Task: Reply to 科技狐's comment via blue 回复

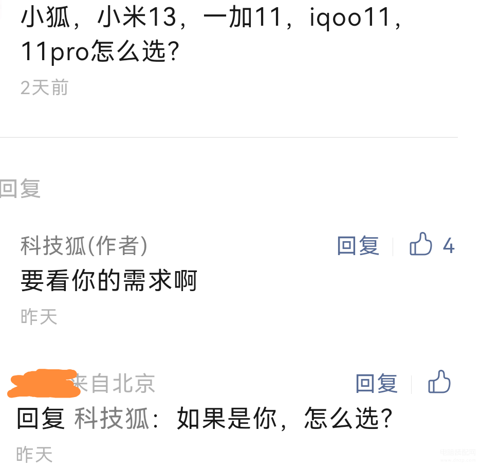Action: pyautogui.click(x=358, y=246)
